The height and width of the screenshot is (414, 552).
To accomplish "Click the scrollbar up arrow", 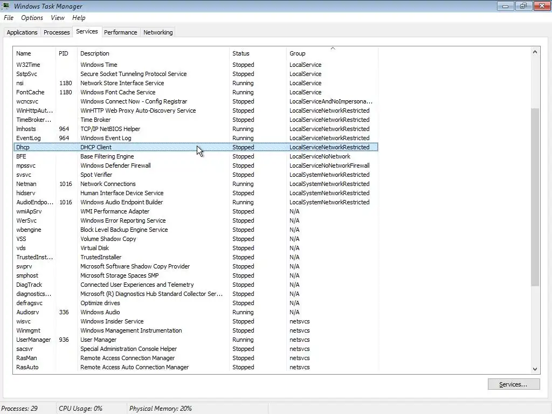I will click(x=535, y=52).
